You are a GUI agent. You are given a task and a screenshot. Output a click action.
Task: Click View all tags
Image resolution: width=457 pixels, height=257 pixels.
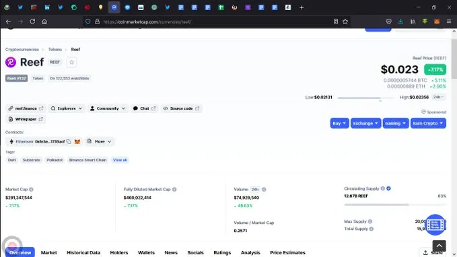tap(120, 160)
